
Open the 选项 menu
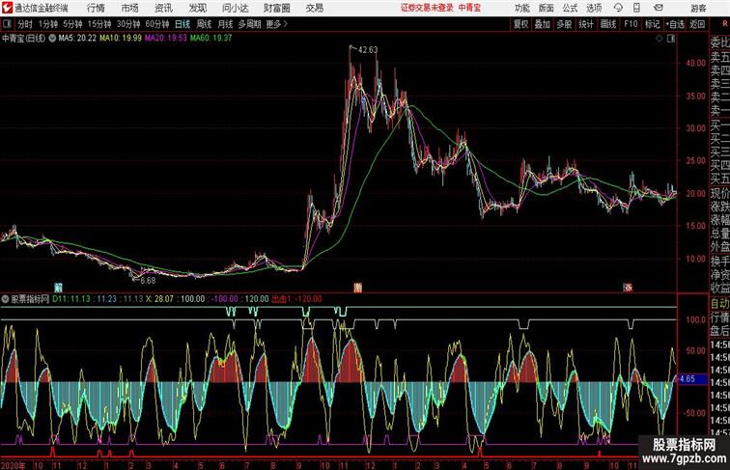(x=594, y=8)
